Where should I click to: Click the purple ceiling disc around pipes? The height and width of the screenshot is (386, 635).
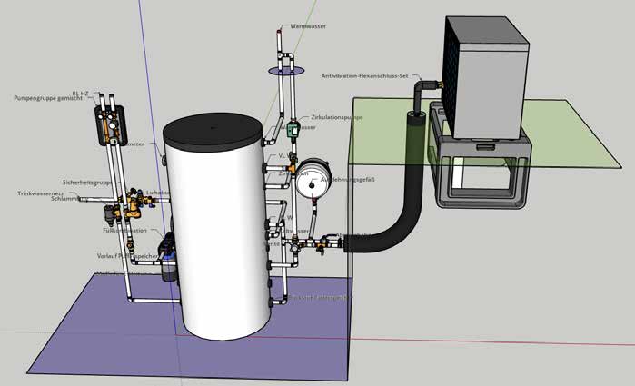pyautogui.click(x=286, y=71)
